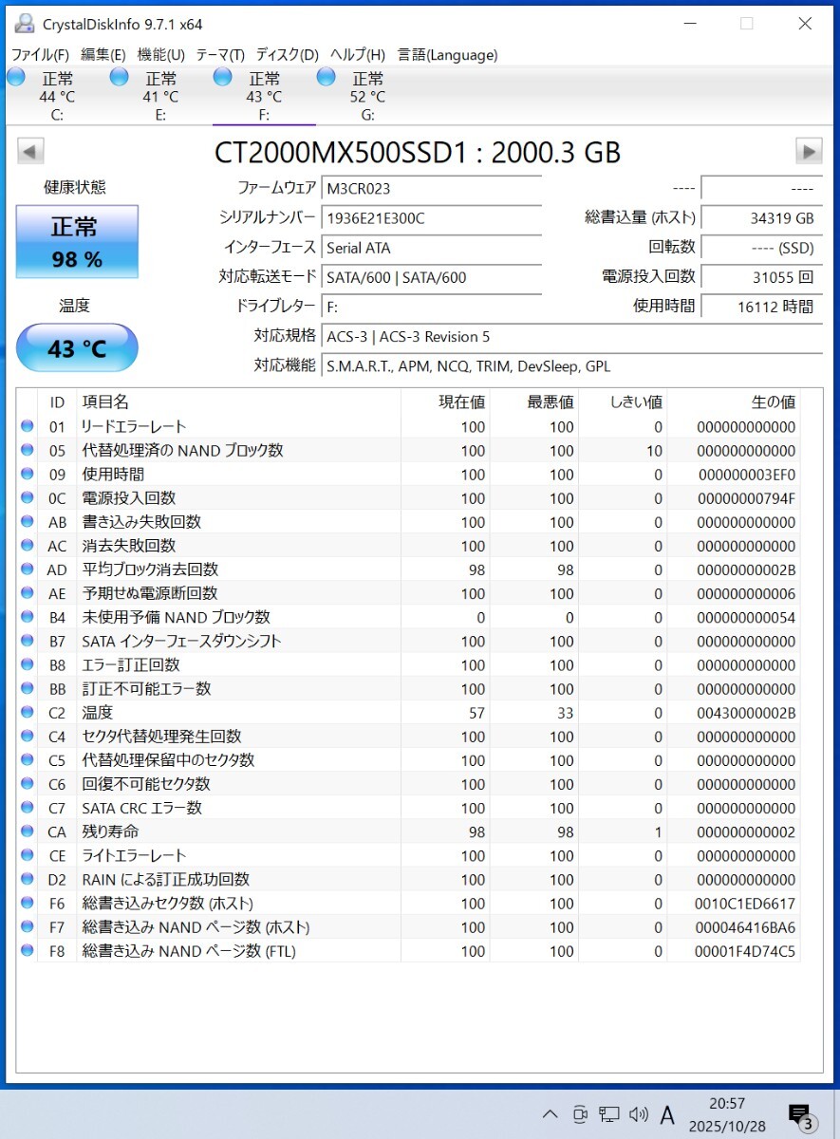Viewport: 840px width, 1139px height.
Task: Click the speaker icon in system tray
Action: pyautogui.click(x=639, y=1114)
